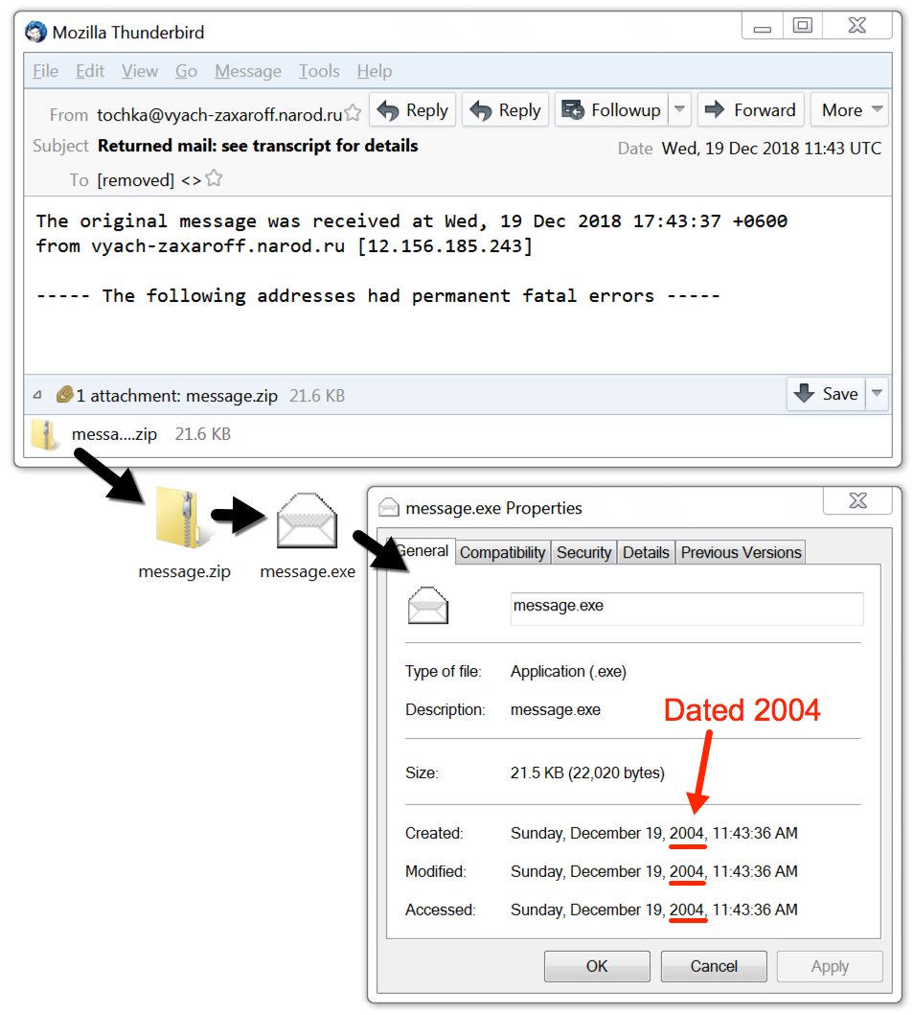Open the Message menu
This screenshot has height=1015, width=914.
point(248,71)
